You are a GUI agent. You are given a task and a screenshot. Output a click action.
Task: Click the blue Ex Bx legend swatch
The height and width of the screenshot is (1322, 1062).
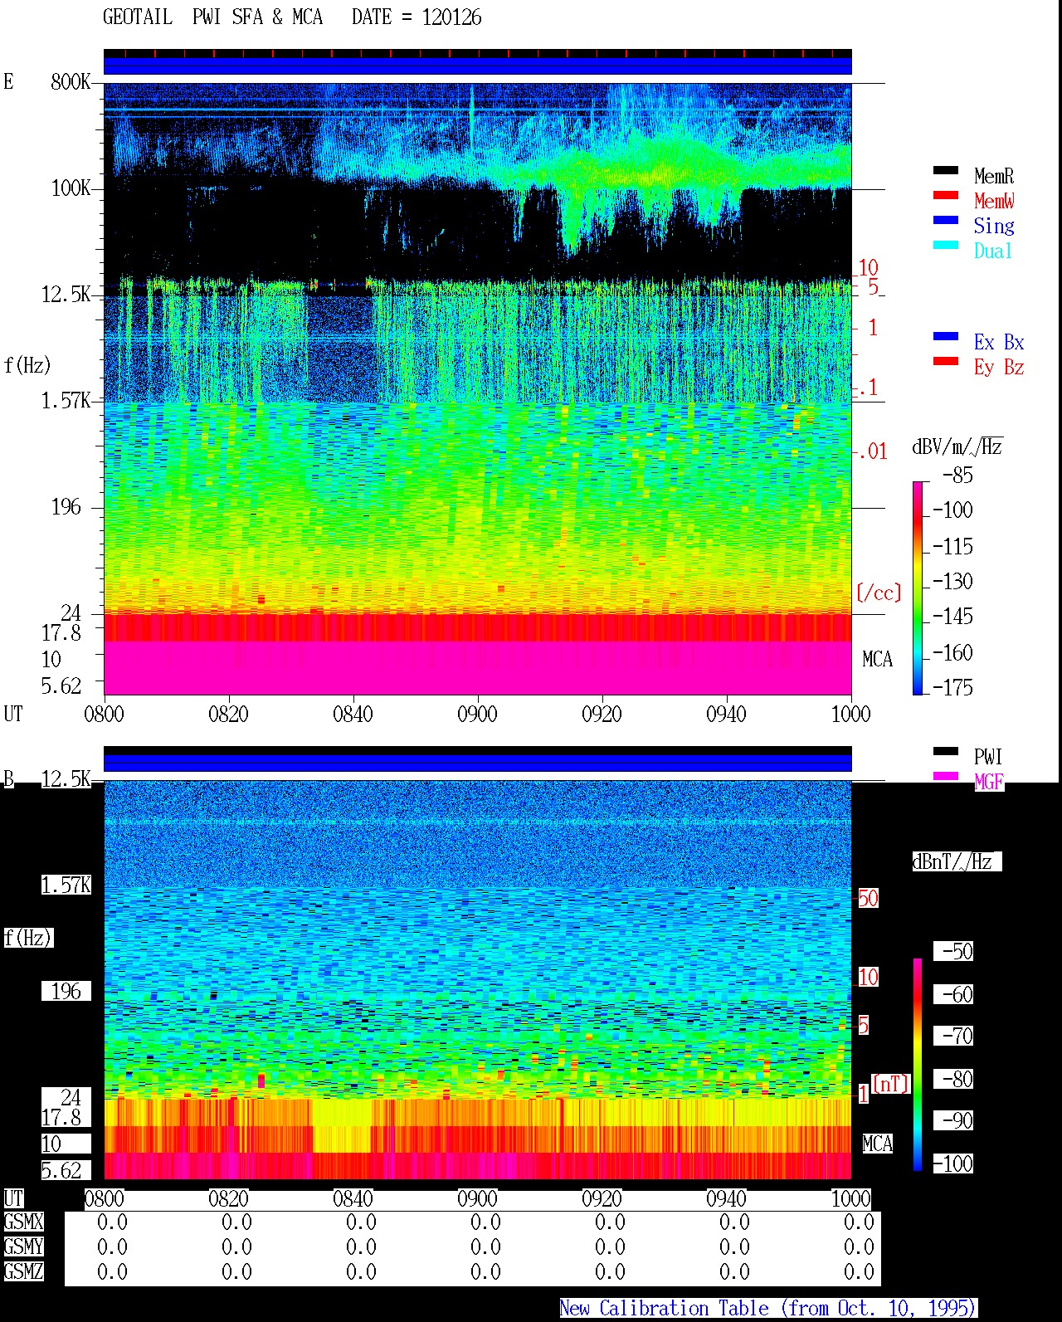coord(945,336)
